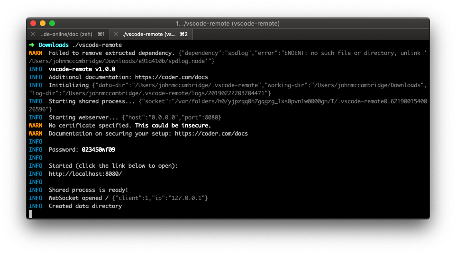Click the green prompt arrow icon
This screenshot has height=254, width=456.
pyautogui.click(x=32, y=45)
